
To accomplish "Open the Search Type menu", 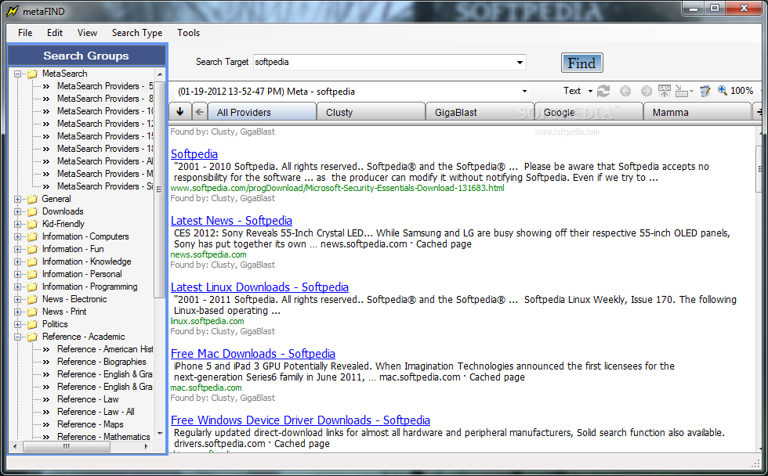I will 137,33.
